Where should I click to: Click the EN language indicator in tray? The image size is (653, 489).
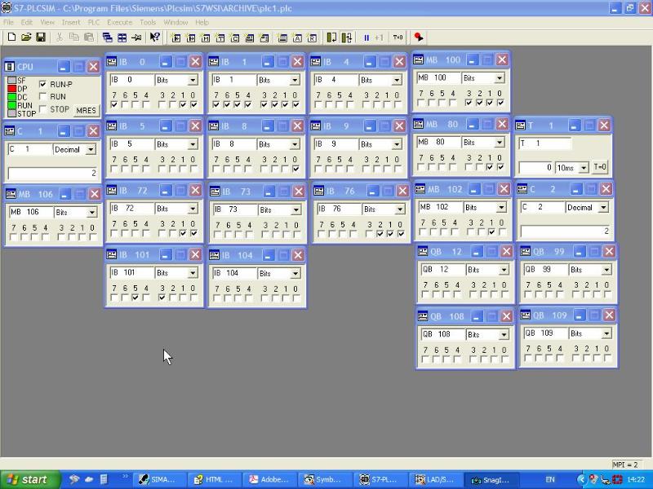550,480
